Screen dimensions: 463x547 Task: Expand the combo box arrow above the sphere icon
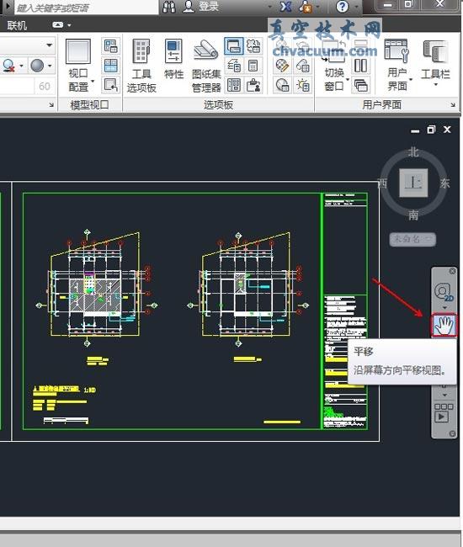point(49,45)
